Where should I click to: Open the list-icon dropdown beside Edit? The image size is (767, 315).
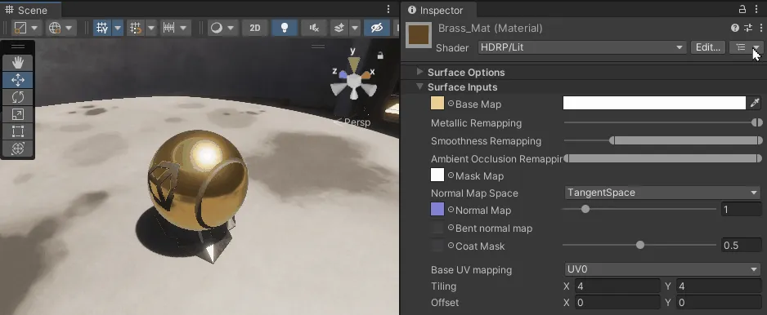pos(747,47)
